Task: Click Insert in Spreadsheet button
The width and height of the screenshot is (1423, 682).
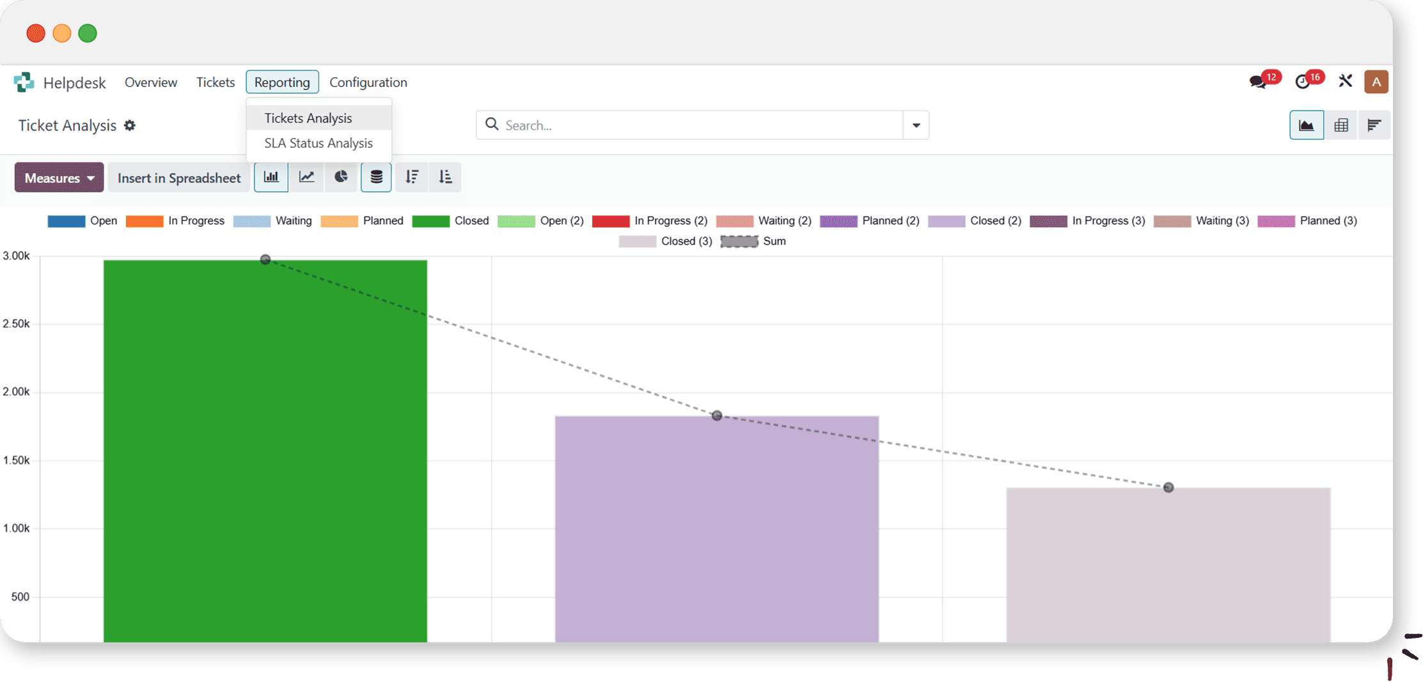Action: tap(179, 178)
